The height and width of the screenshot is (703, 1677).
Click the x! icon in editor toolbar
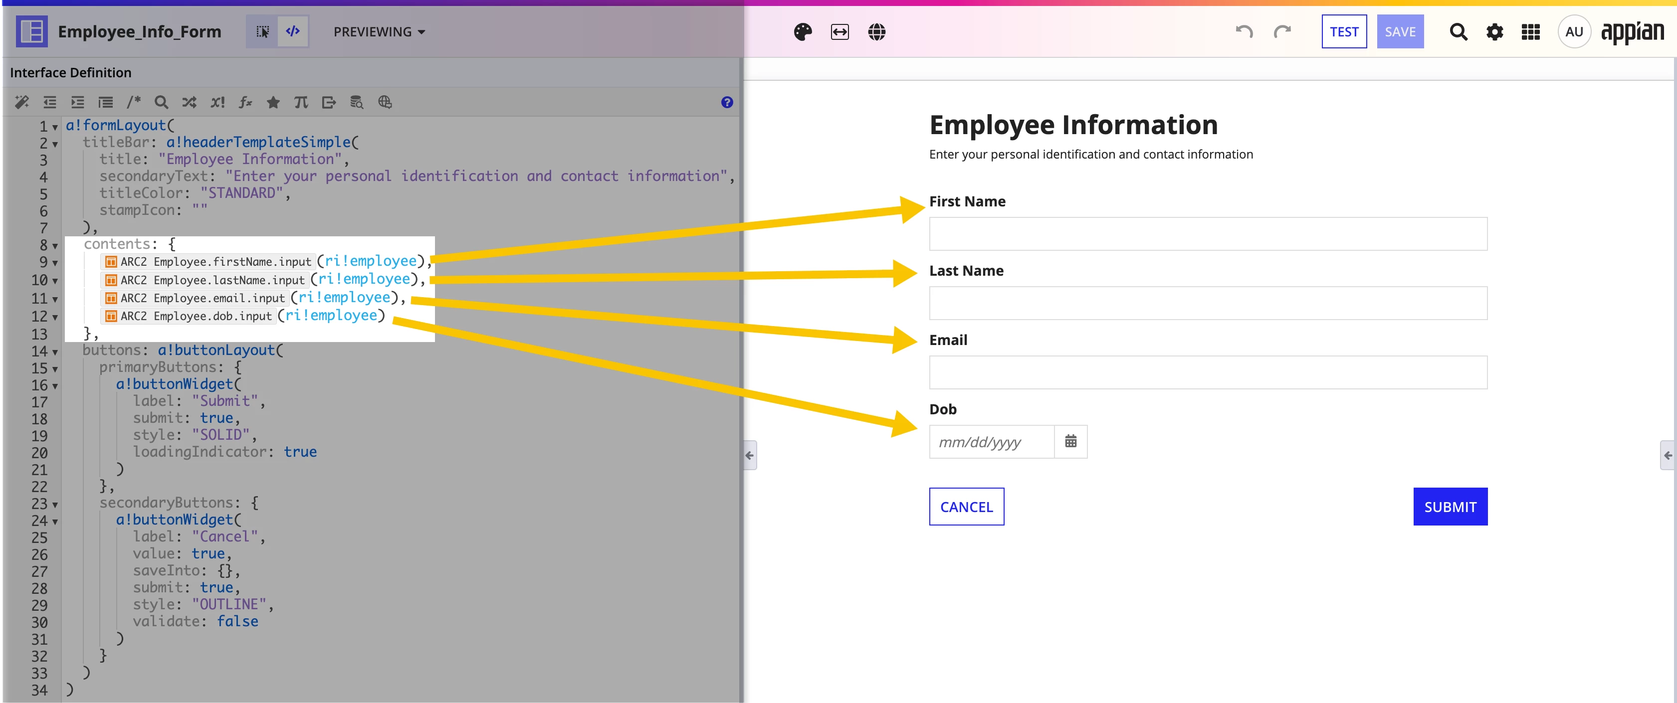(x=217, y=102)
